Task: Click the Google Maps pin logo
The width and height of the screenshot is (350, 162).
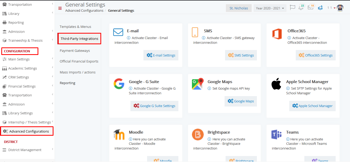Action: pos(198,84)
